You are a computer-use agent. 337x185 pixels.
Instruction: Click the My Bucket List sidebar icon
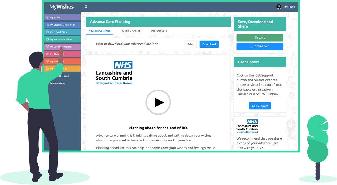point(47,61)
